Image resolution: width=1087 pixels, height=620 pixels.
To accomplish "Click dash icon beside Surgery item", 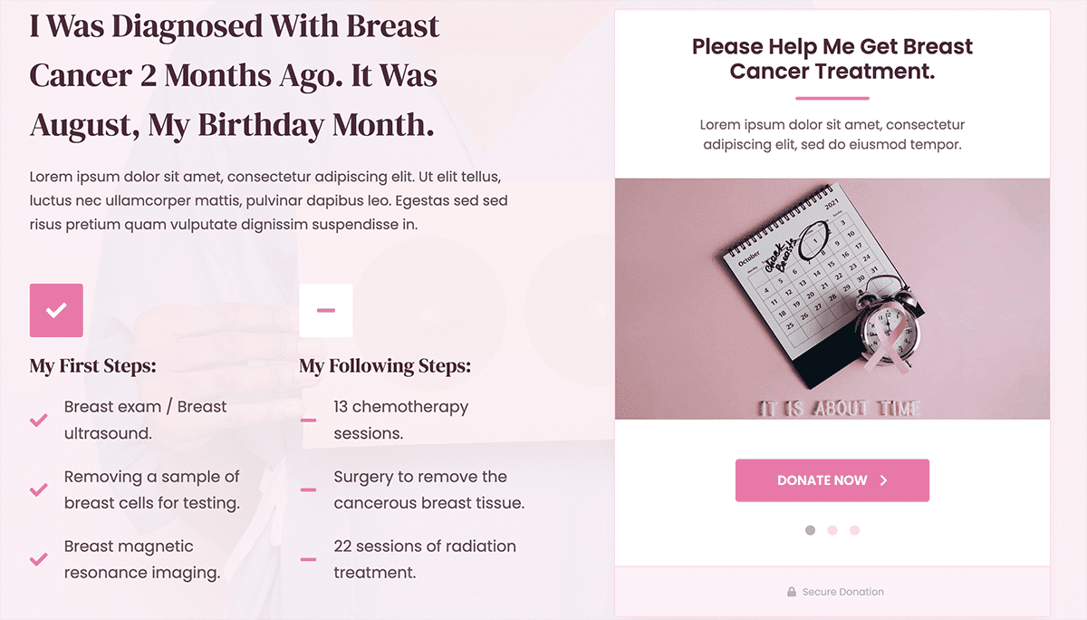I will pyautogui.click(x=308, y=490).
